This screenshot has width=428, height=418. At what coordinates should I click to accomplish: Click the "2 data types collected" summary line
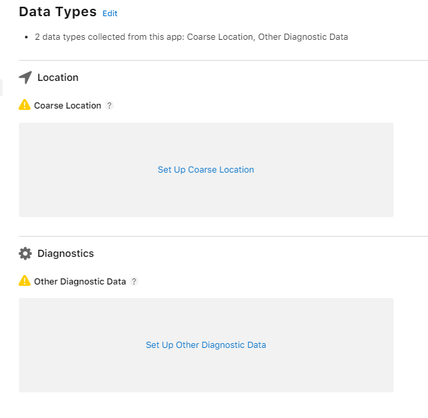[191, 37]
